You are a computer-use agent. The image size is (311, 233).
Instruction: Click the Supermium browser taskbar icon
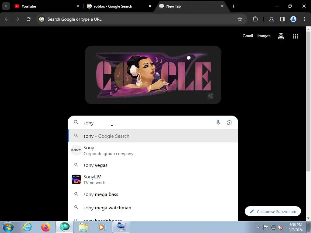pyautogui.click(x=65, y=227)
